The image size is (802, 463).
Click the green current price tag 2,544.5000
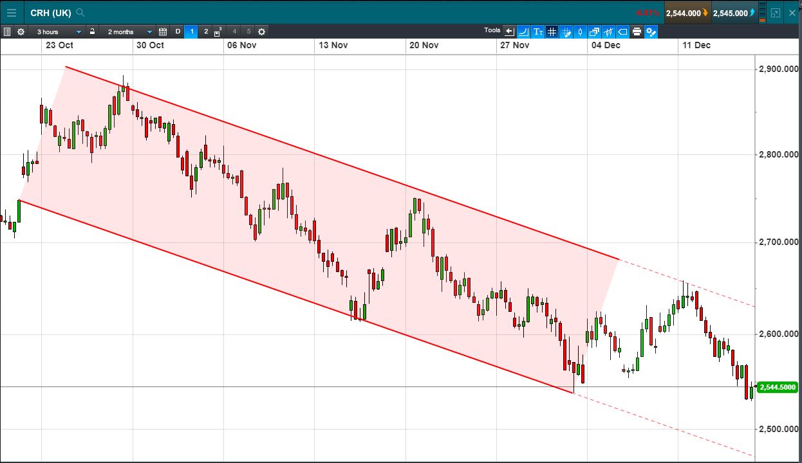779,387
